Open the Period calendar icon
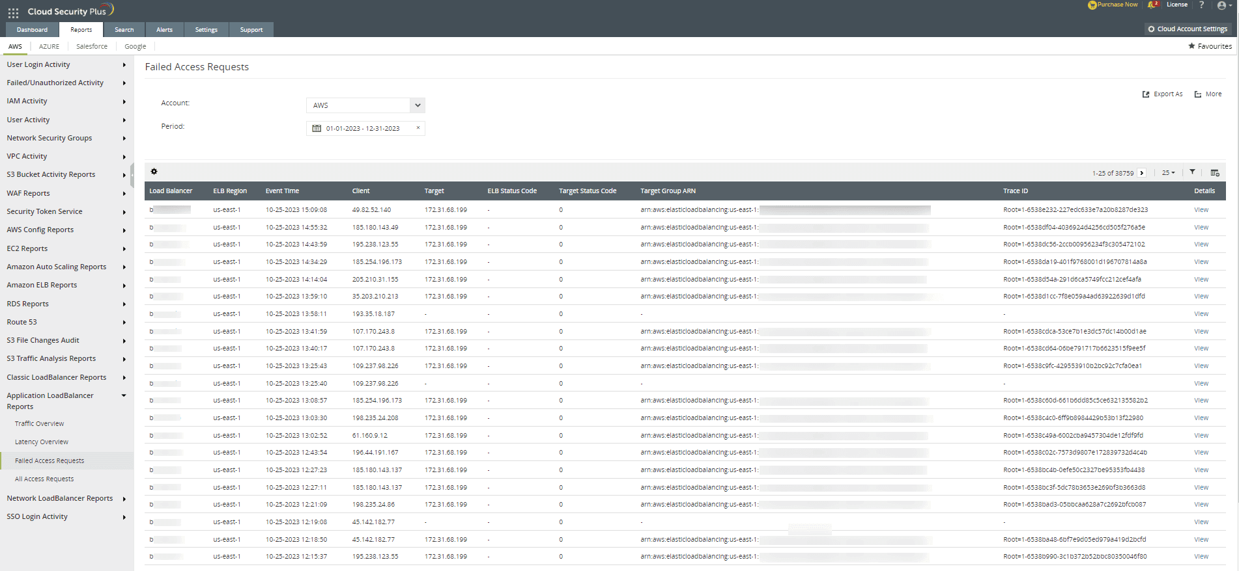Image resolution: width=1239 pixels, height=571 pixels. 317,129
